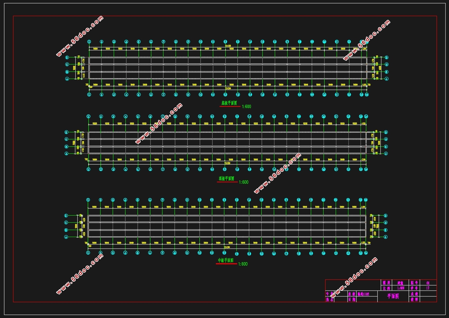Pick right axis bubble A of middle plan
This screenshot has width=449, height=318.
click(386, 153)
